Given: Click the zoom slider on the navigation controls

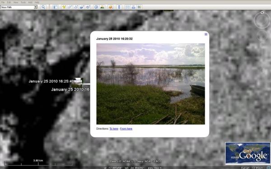Looking at the screenshot, I should click(x=262, y=57).
